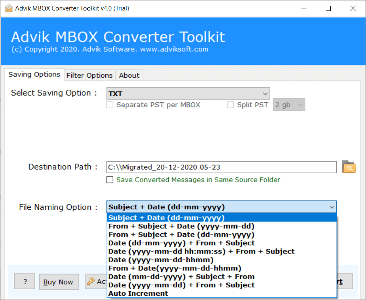
Task: Close the Advik MBOX Converter window
Action: pos(353,8)
